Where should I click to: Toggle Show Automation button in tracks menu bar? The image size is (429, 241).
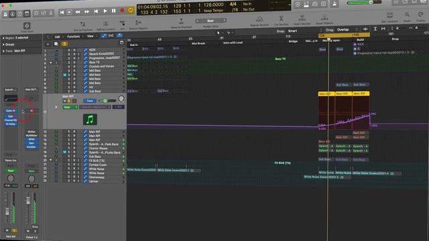pyautogui.click(x=104, y=35)
